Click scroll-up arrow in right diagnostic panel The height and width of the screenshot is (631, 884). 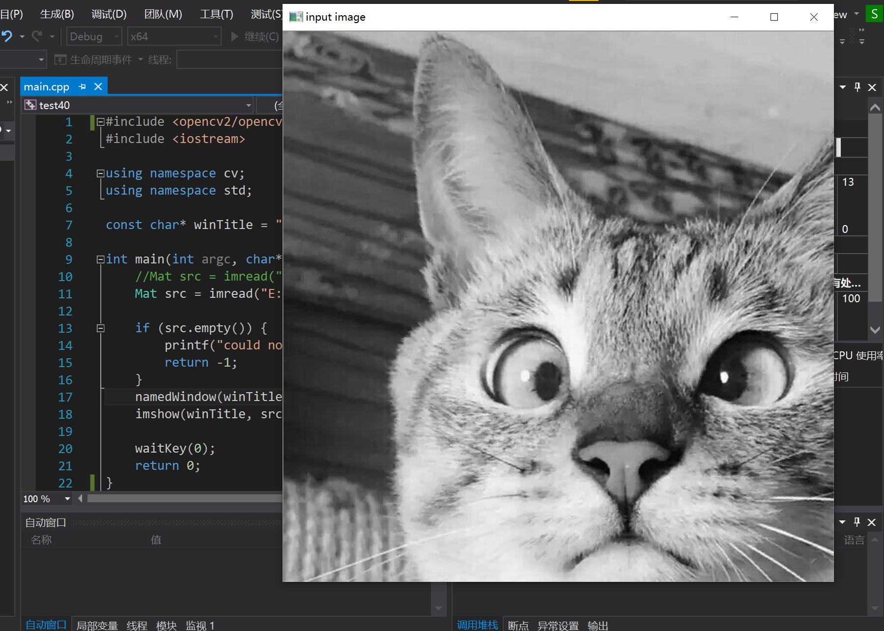pyautogui.click(x=875, y=107)
